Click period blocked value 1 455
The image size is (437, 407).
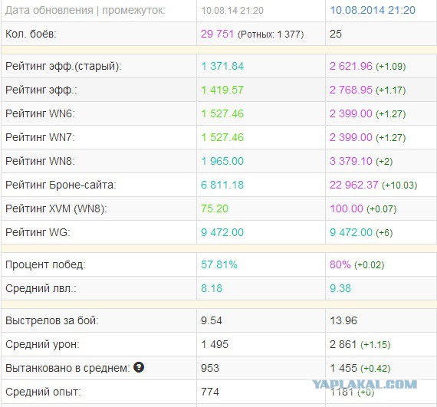pos(343,368)
